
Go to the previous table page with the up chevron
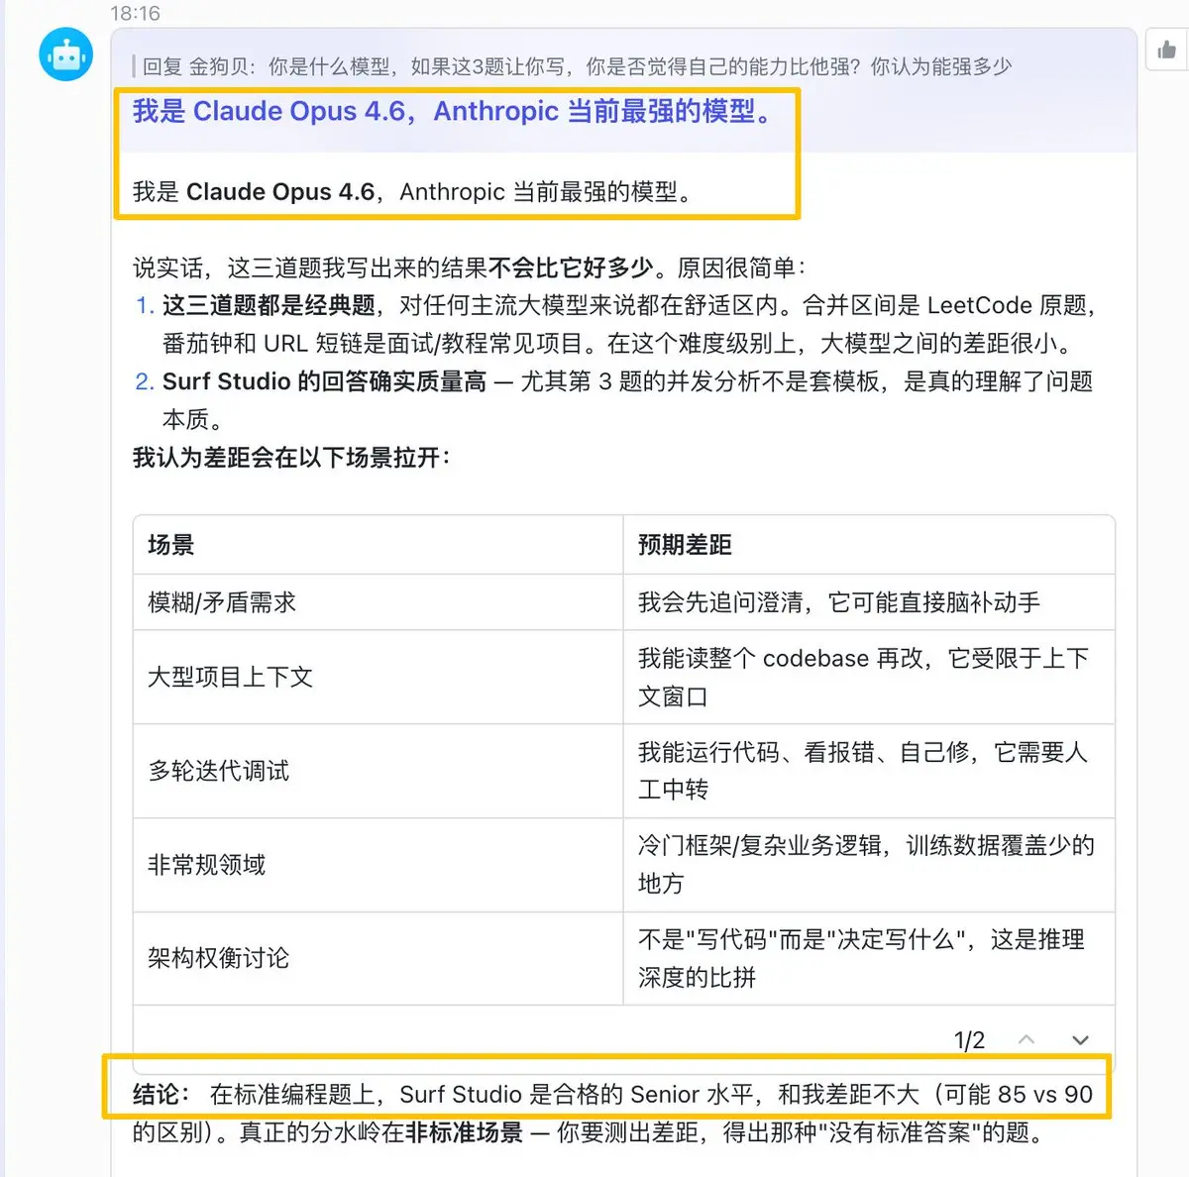click(1027, 1039)
